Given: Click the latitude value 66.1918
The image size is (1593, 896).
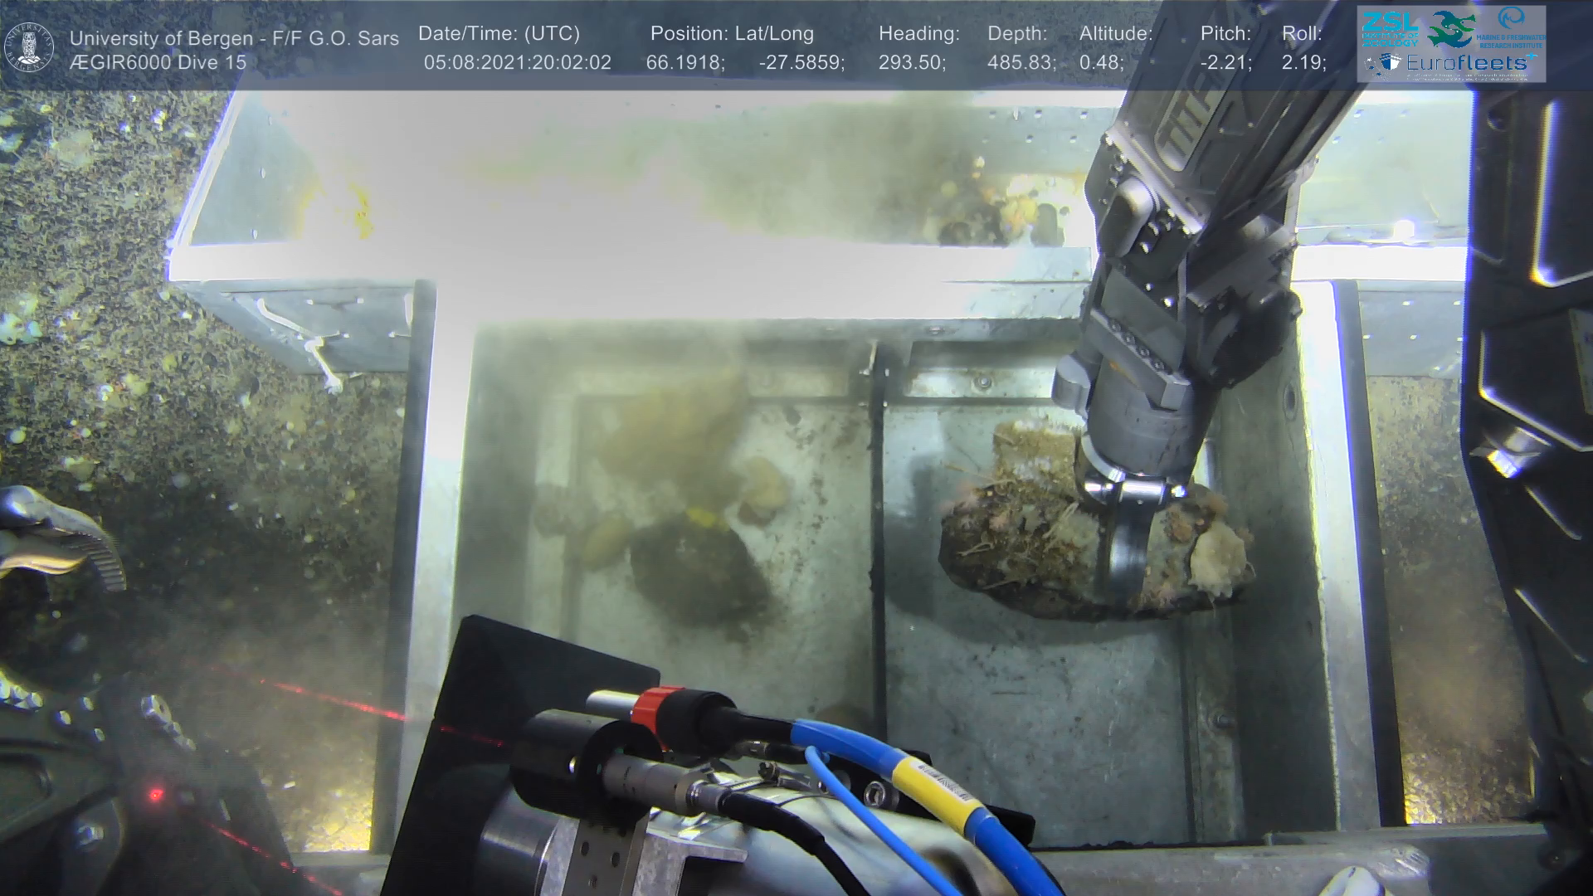Looking at the screenshot, I should click(685, 63).
